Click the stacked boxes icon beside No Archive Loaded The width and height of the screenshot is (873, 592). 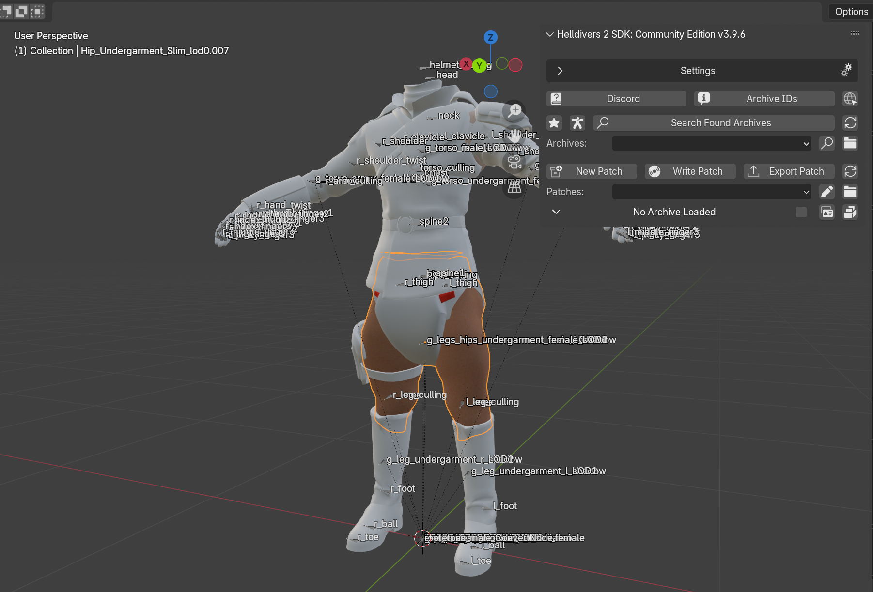coord(850,212)
